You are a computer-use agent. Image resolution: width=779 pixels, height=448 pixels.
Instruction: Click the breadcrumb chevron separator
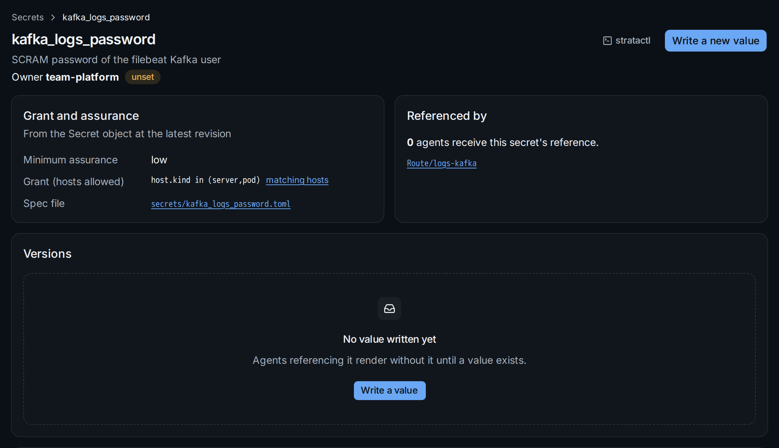click(53, 17)
